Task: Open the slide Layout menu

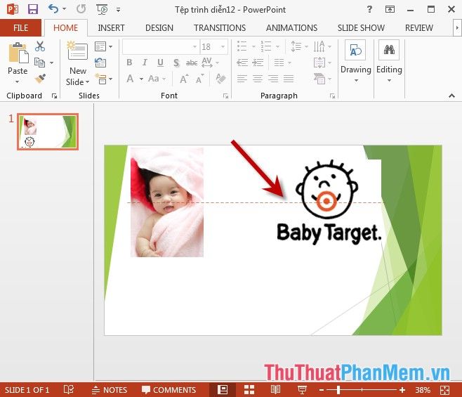Action: coord(103,46)
